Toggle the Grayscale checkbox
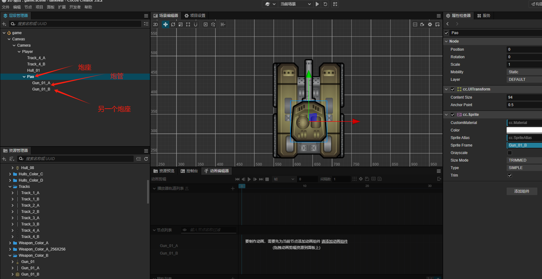Screen dimensions: 542x279 click(510, 153)
